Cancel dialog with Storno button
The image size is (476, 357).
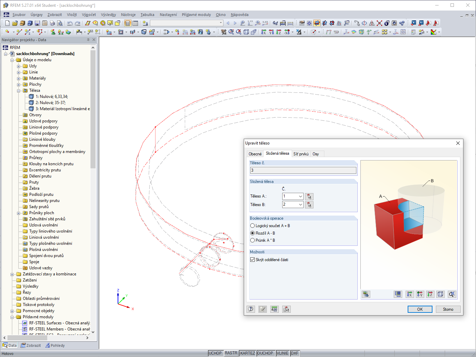coord(448,309)
